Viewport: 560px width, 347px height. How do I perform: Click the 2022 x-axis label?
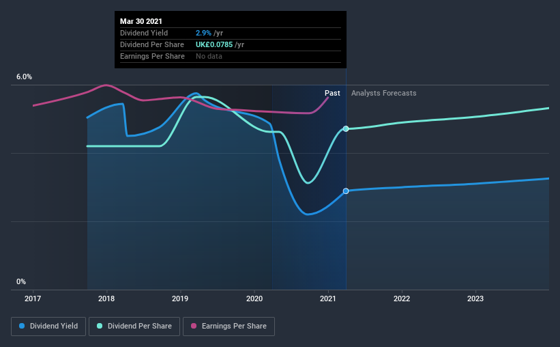402,299
